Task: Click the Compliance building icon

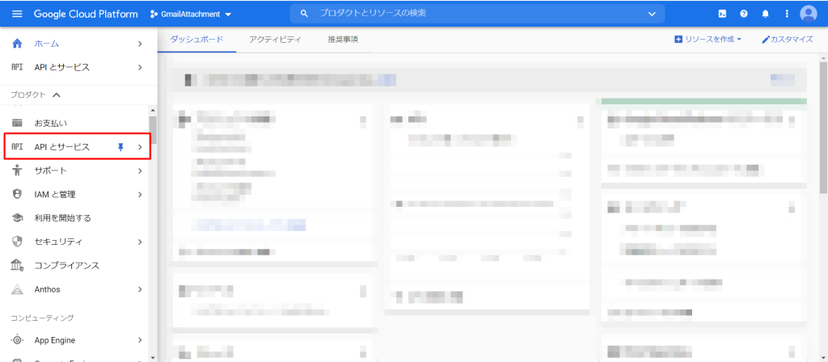Action: click(17, 265)
